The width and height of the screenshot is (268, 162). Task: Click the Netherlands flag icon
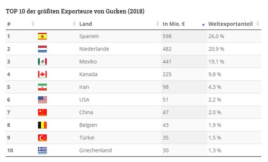pos(42,49)
